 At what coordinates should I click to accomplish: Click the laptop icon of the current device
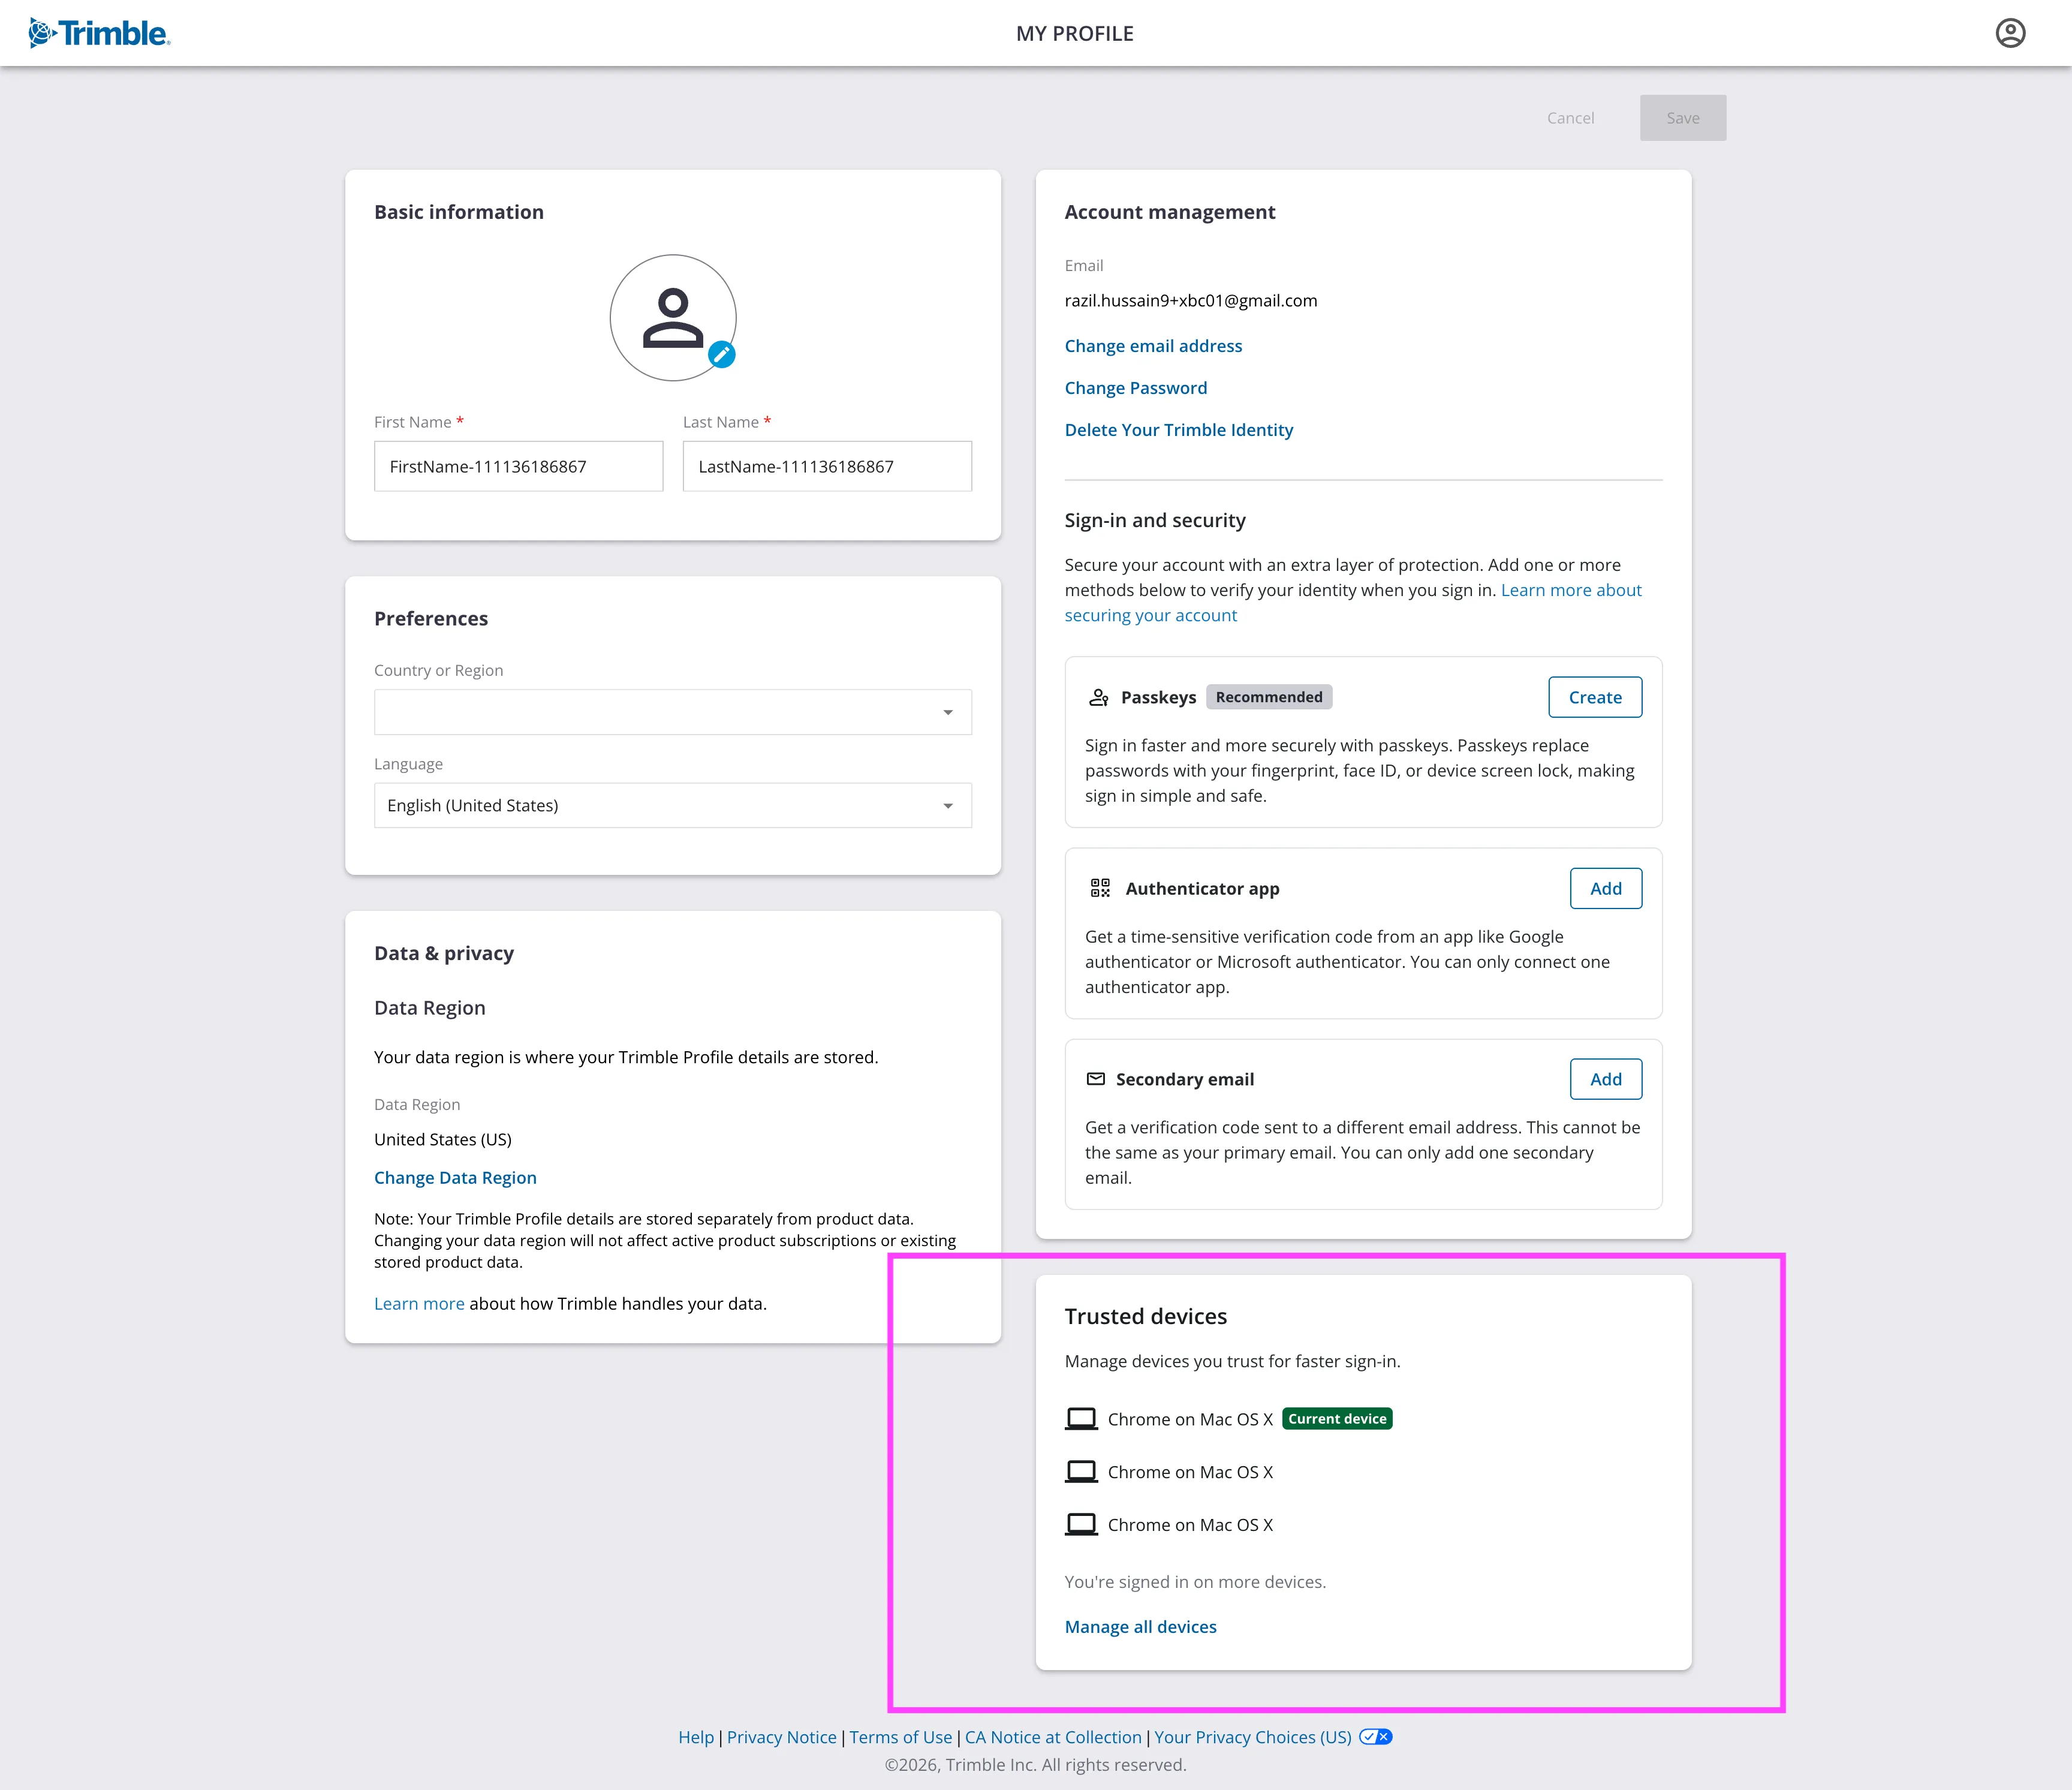1081,1419
